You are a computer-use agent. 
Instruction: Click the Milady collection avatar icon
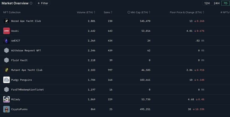(6, 99)
